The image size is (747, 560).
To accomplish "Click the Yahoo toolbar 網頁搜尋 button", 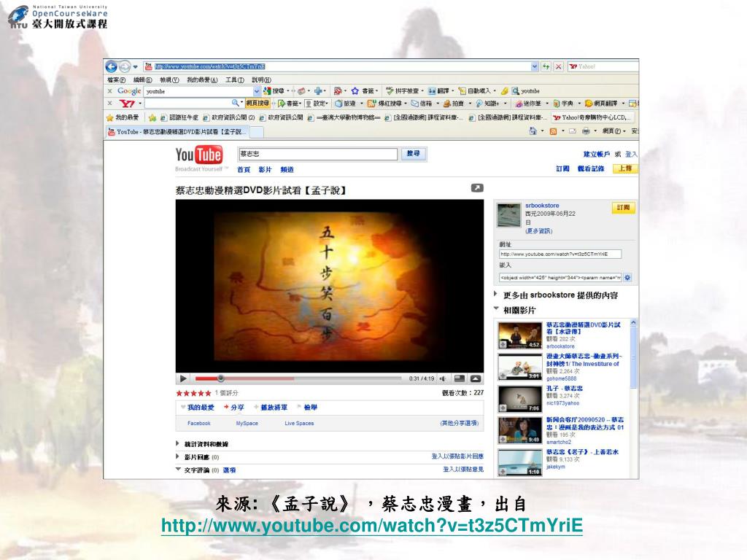I will point(258,104).
